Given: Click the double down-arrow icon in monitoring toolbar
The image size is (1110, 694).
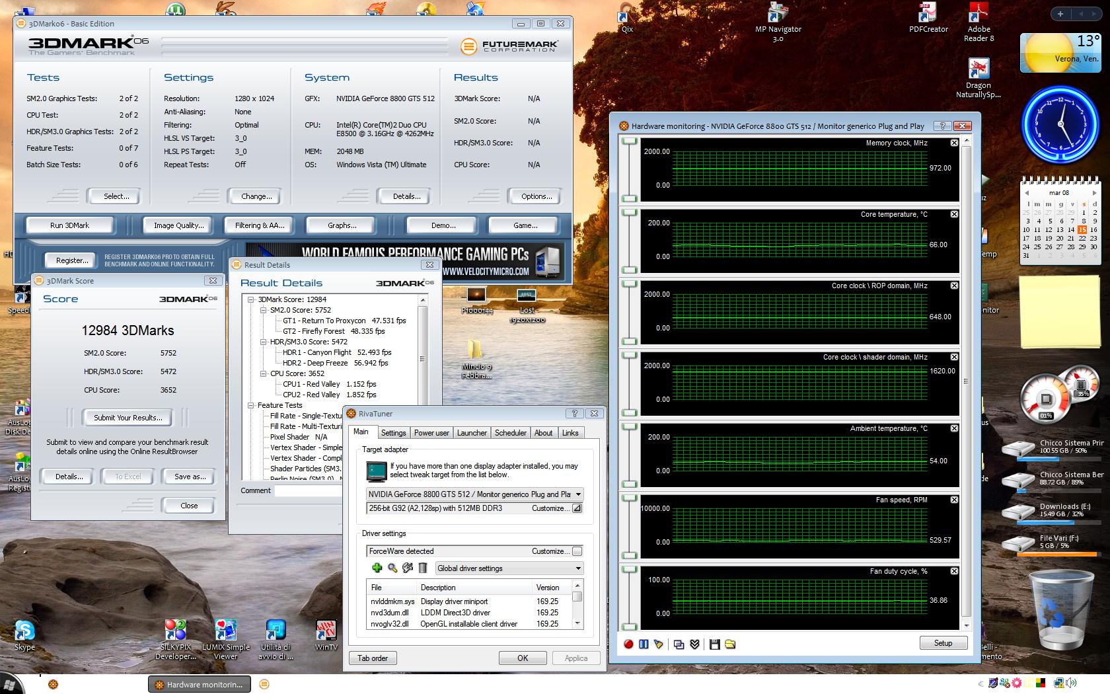Looking at the screenshot, I should click(694, 644).
